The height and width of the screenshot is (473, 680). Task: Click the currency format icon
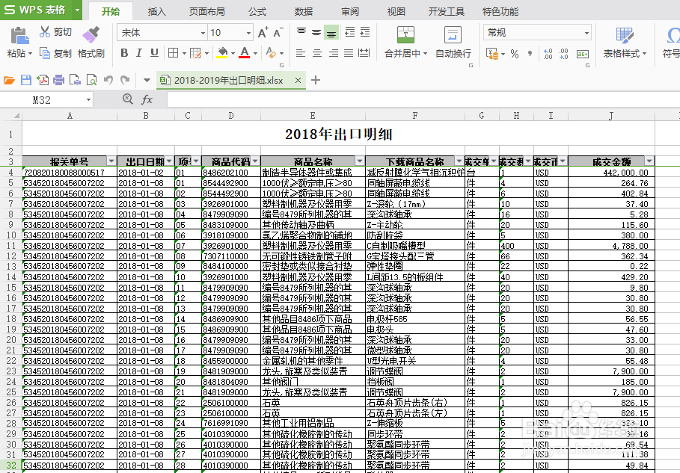pos(491,54)
